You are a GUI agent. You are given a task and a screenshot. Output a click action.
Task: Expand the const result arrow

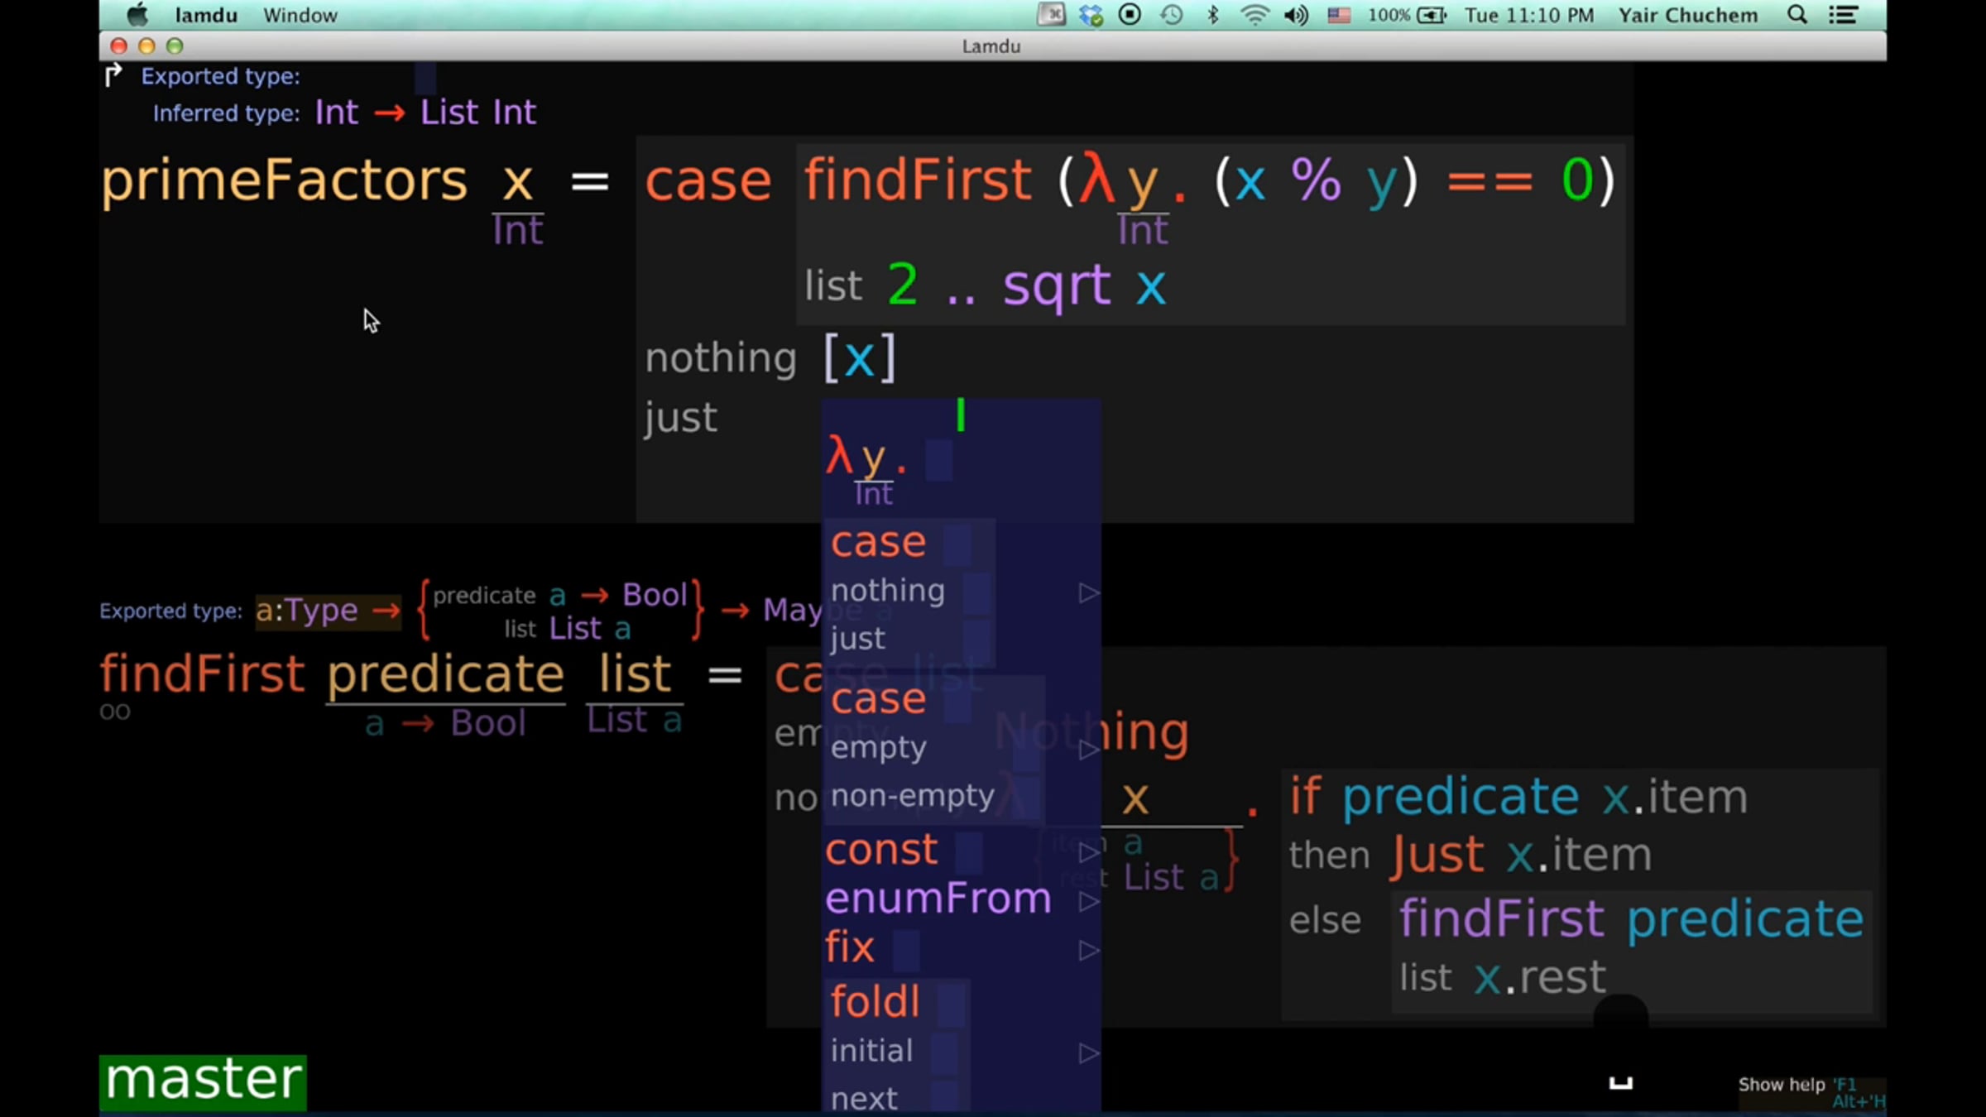click(1088, 852)
